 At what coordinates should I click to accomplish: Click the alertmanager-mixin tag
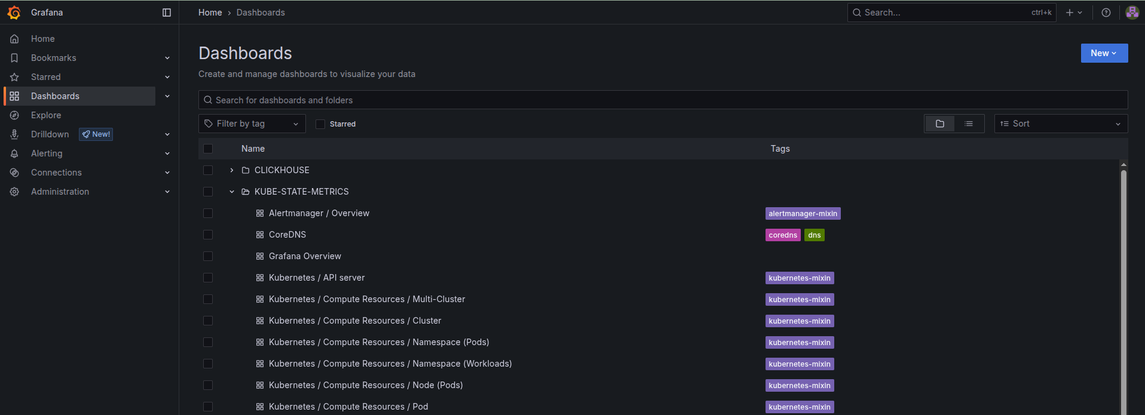point(803,213)
